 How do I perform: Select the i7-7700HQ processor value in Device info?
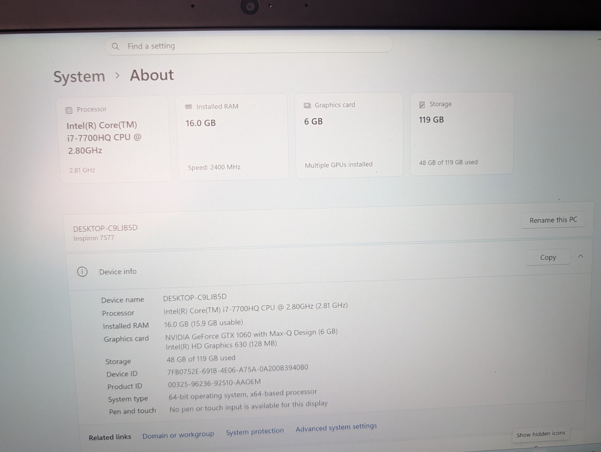[x=256, y=308]
